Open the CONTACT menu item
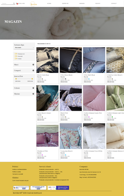Image resolution: width=124 pixels, height=196 pixels. (x=114, y=4)
